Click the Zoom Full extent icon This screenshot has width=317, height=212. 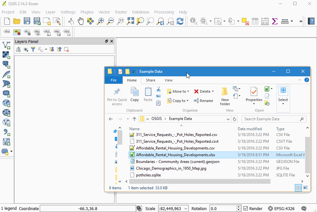[x=130, y=21]
